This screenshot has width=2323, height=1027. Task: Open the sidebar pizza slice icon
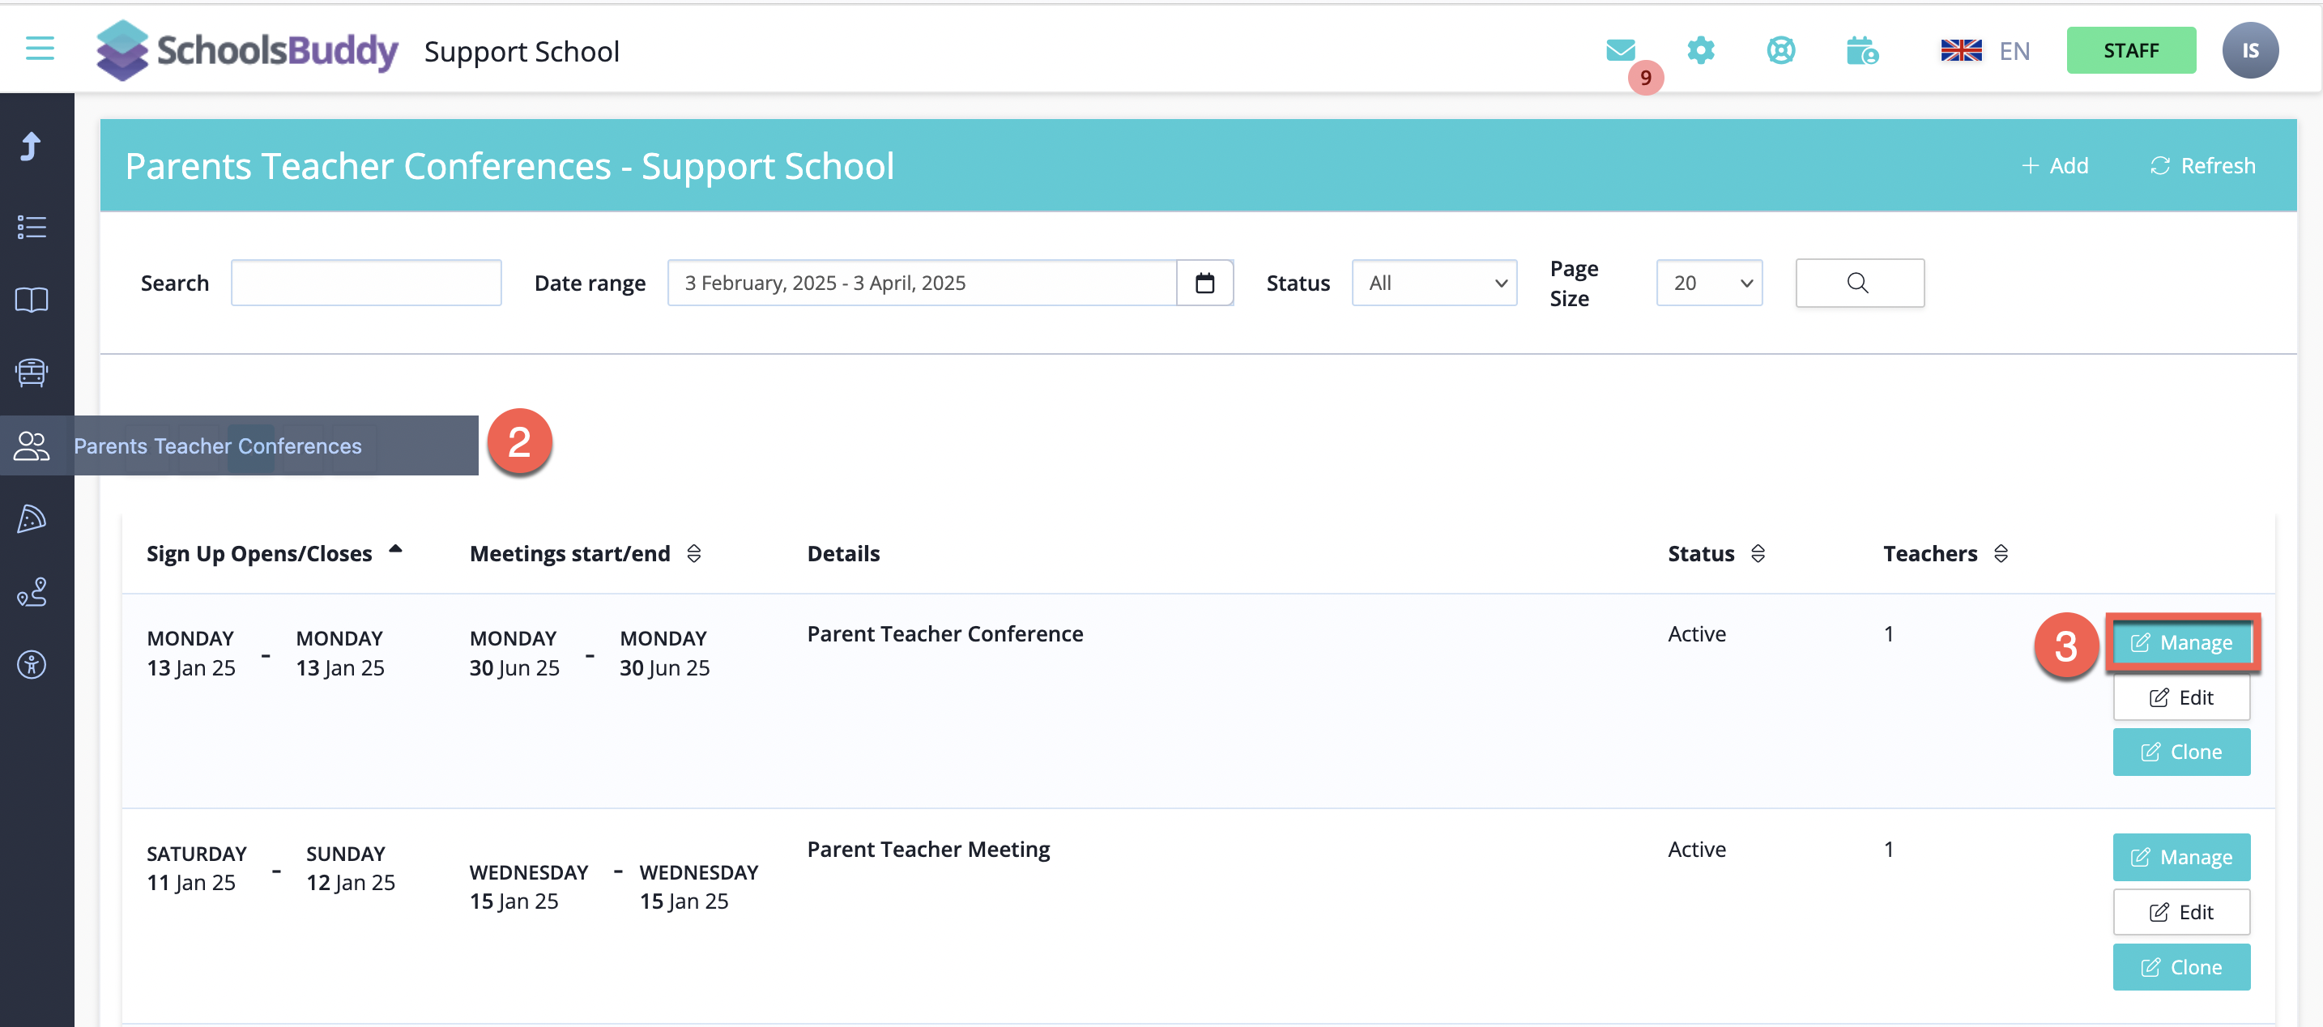point(32,518)
